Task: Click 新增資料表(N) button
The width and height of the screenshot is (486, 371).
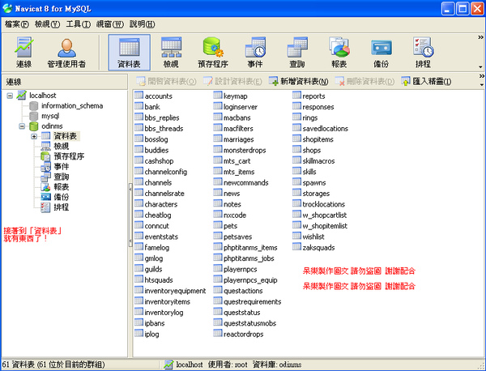Action: [299, 82]
